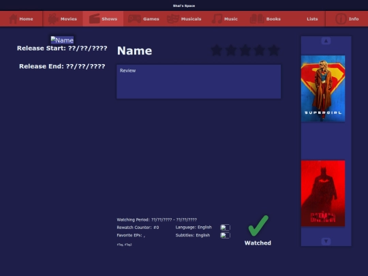This screenshot has width=368, height=276.
Task: Open the Lists tab
Action: click(312, 19)
